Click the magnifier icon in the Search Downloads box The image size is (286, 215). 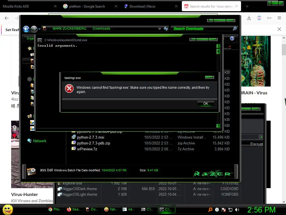pyautogui.click(x=235, y=29)
